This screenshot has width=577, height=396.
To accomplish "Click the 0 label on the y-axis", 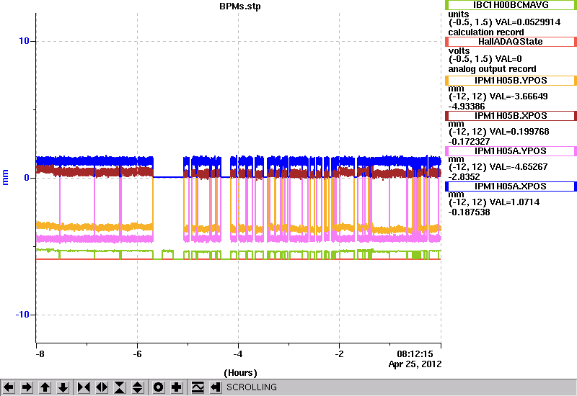I will coord(27,178).
